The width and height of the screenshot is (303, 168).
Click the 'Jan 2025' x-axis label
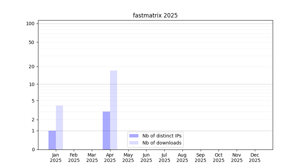pos(56,158)
